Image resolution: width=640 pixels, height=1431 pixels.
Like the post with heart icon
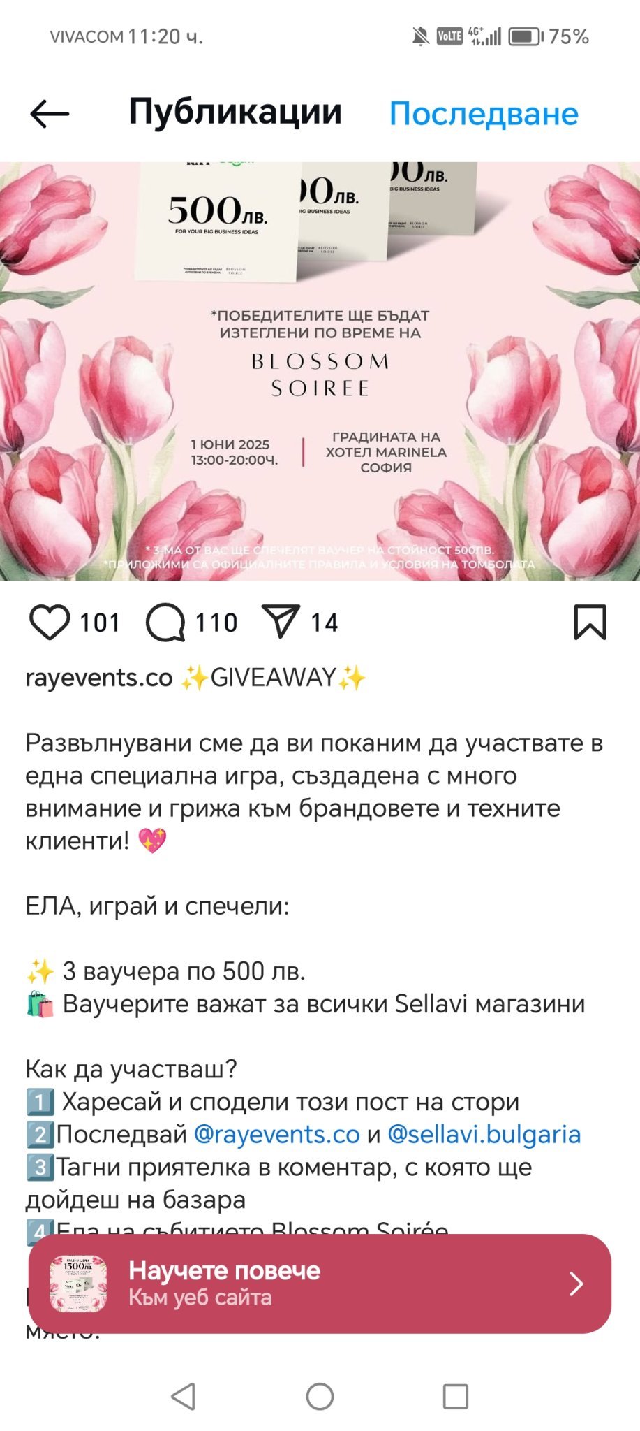pos(50,622)
